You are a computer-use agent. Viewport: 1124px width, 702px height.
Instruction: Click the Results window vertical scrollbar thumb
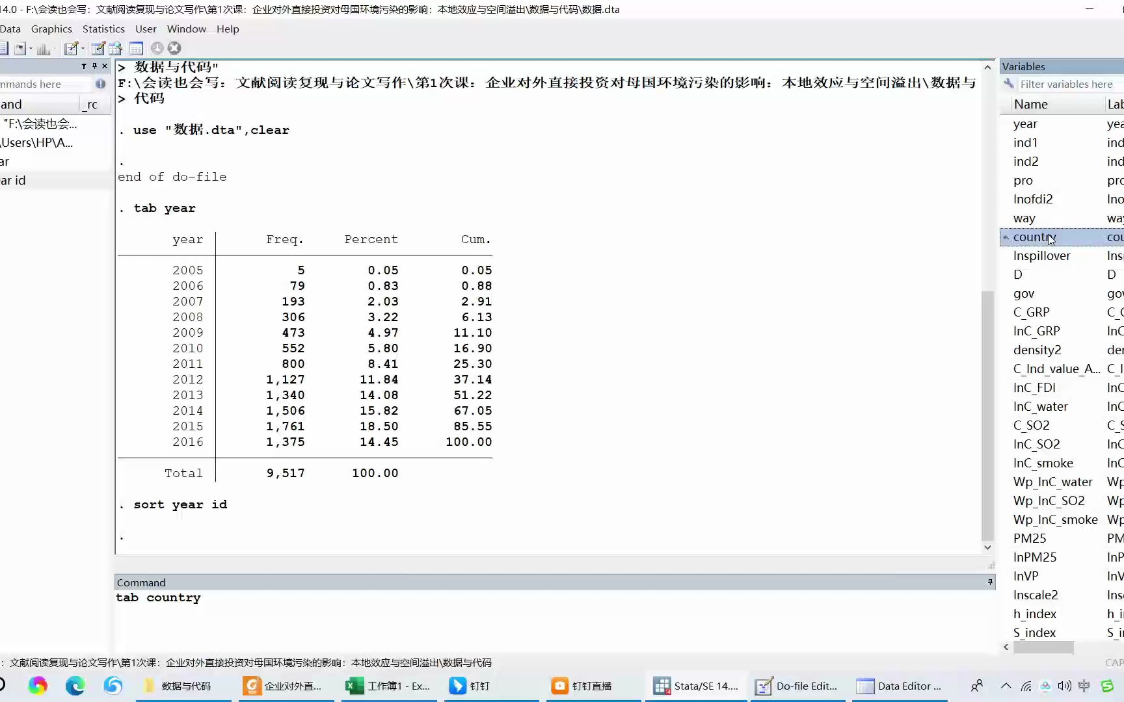tap(987, 415)
